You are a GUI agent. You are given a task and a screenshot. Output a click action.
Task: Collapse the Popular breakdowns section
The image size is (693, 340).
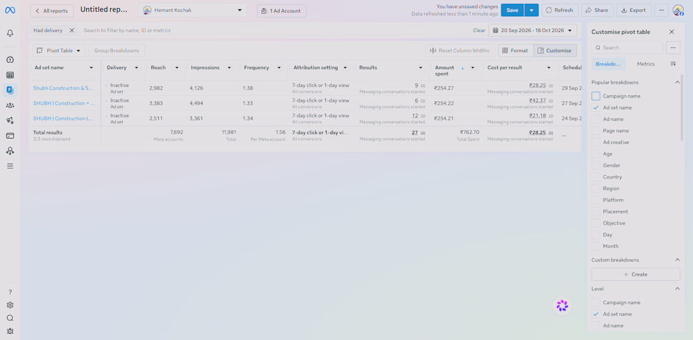pos(677,82)
